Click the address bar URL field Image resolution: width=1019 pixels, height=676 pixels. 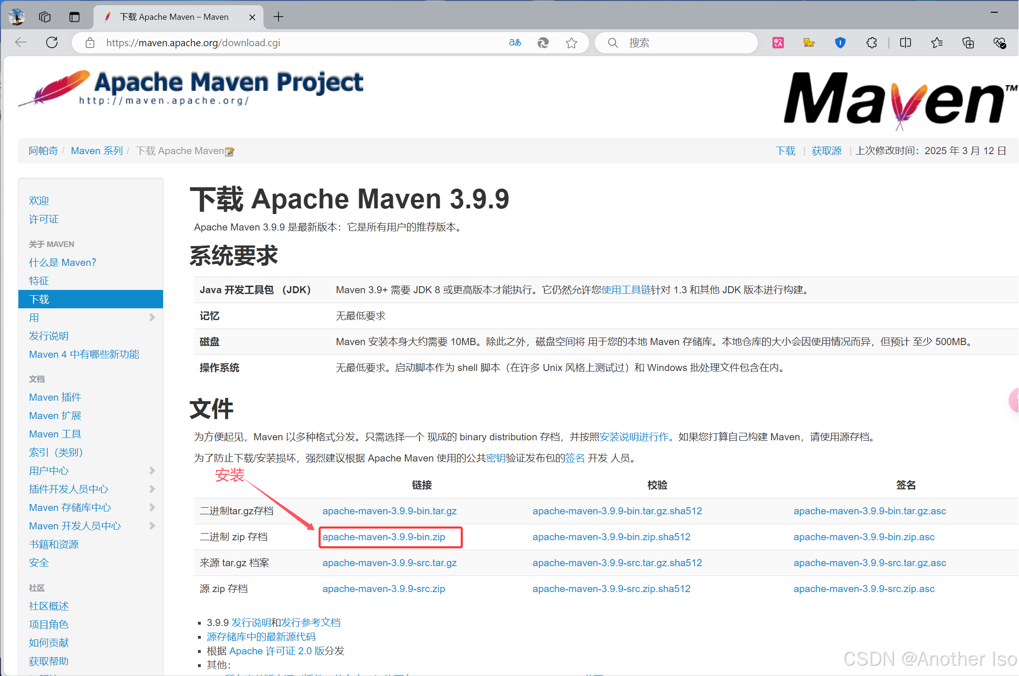tap(302, 43)
